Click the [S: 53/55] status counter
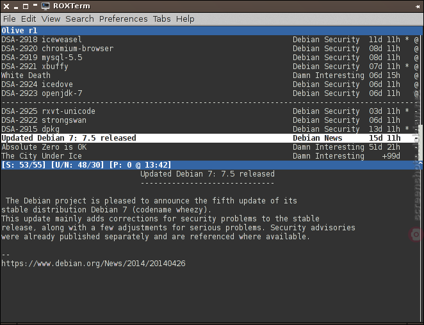Screen dimensions: 424x325 coord(24,164)
